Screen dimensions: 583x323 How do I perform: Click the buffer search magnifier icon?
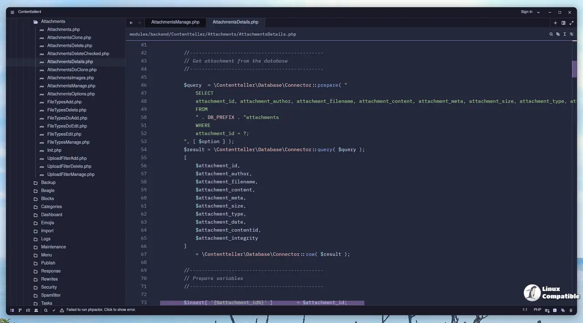coord(551,34)
